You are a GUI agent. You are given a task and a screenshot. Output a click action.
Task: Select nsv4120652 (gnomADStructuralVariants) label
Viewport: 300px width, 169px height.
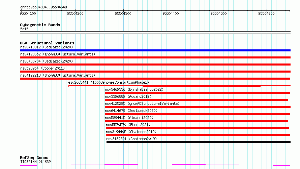click(x=58, y=54)
